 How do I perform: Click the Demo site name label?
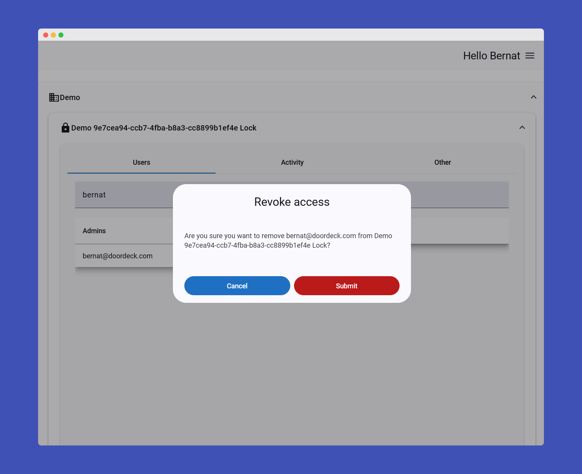[70, 97]
